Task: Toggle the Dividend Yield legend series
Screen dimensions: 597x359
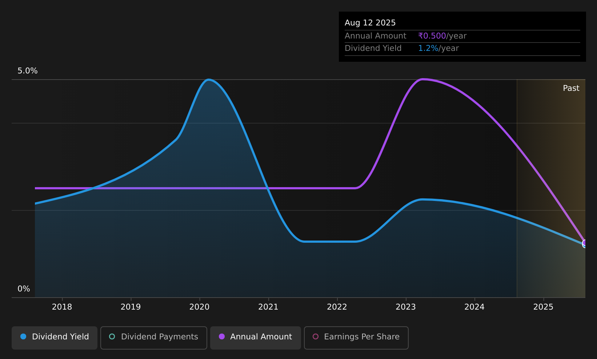Action: [55, 338]
